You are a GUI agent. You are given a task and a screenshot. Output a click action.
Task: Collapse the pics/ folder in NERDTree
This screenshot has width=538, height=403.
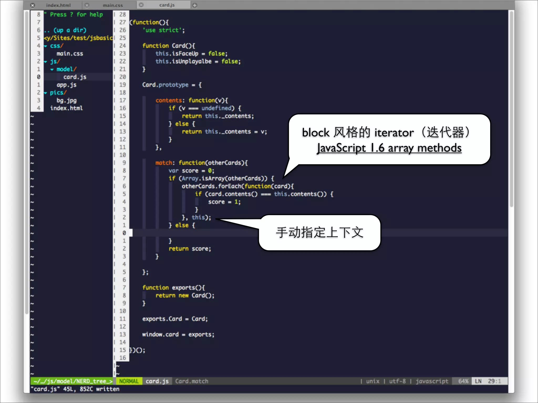click(x=45, y=93)
